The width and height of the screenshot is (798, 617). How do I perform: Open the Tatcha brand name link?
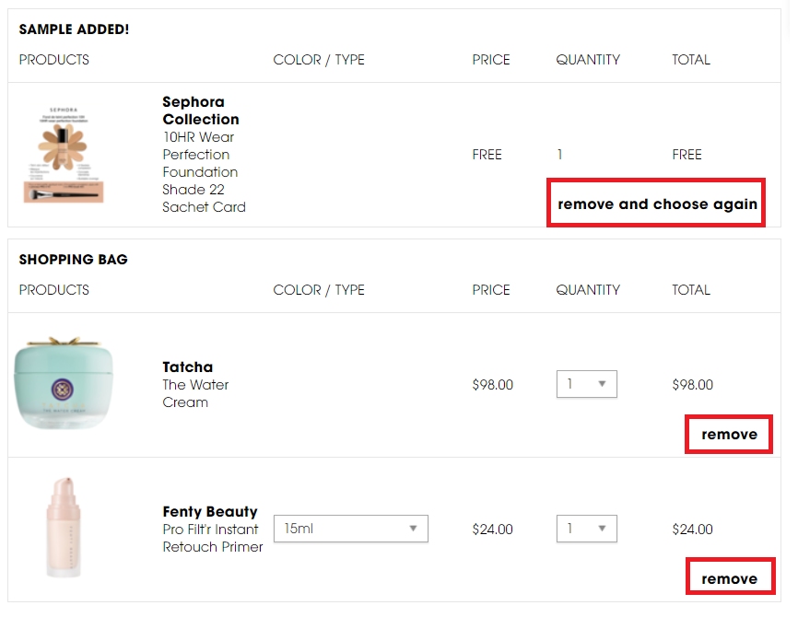point(187,367)
